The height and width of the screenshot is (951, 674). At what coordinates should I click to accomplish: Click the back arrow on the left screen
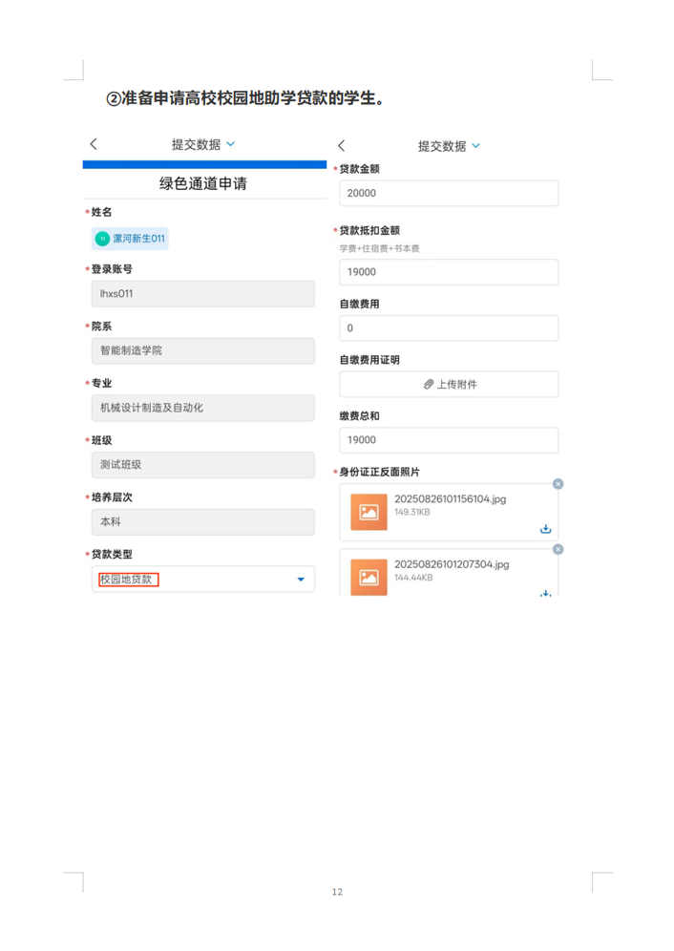pyautogui.click(x=93, y=144)
